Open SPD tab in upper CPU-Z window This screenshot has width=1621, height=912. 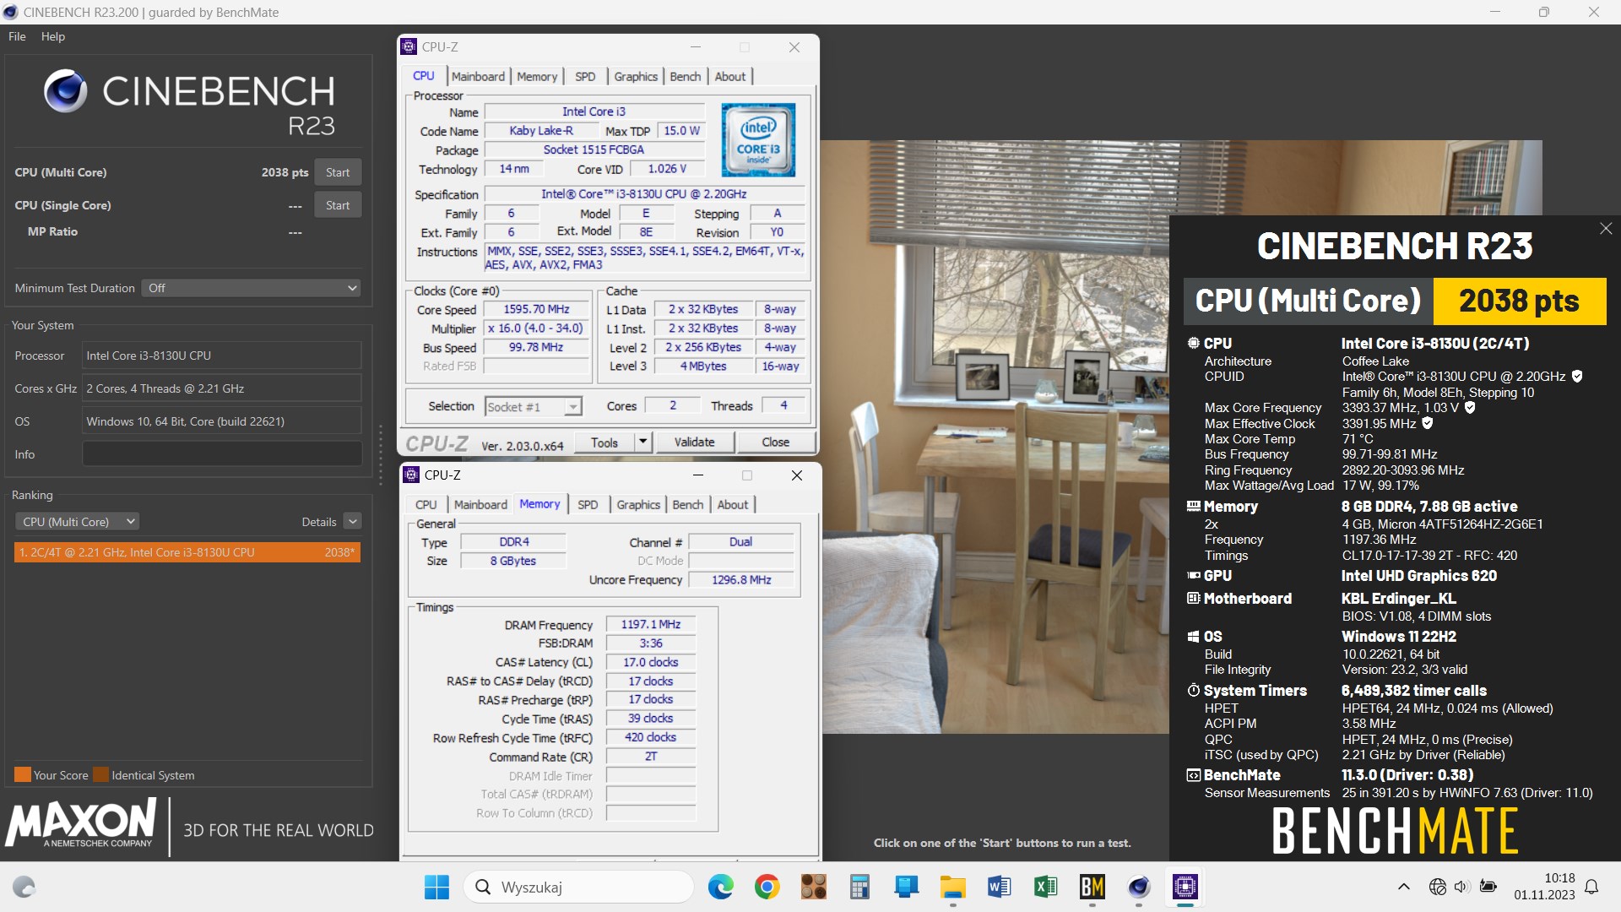[x=585, y=76]
